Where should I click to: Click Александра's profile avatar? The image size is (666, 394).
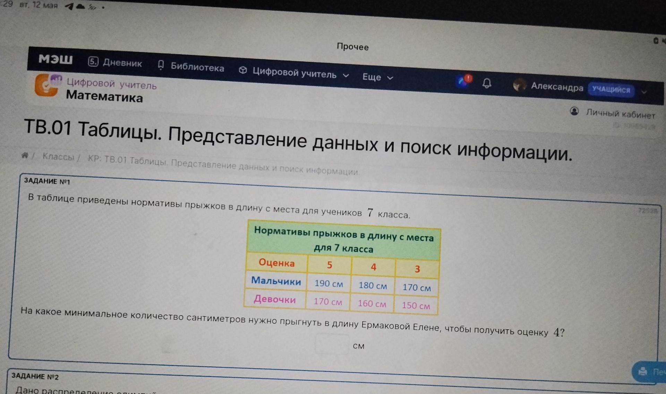(519, 85)
